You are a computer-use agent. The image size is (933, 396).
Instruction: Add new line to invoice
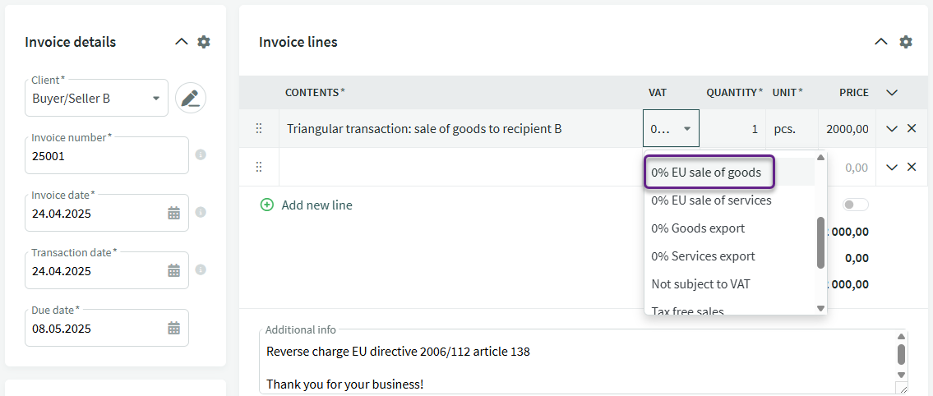coord(307,205)
